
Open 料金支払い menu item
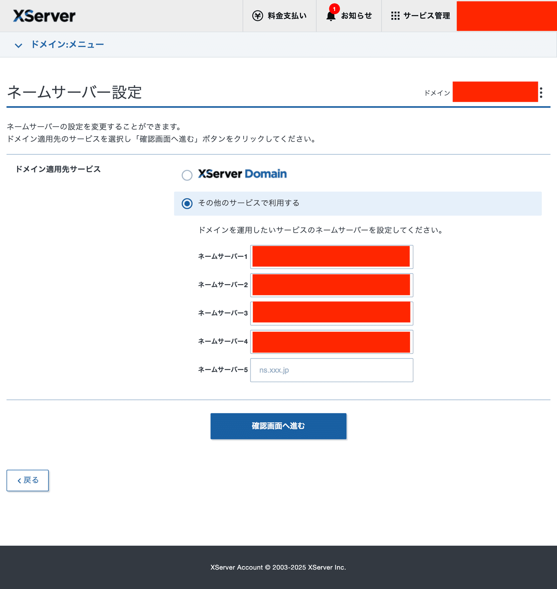279,16
